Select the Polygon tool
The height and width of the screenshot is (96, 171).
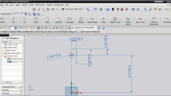click(81, 20)
